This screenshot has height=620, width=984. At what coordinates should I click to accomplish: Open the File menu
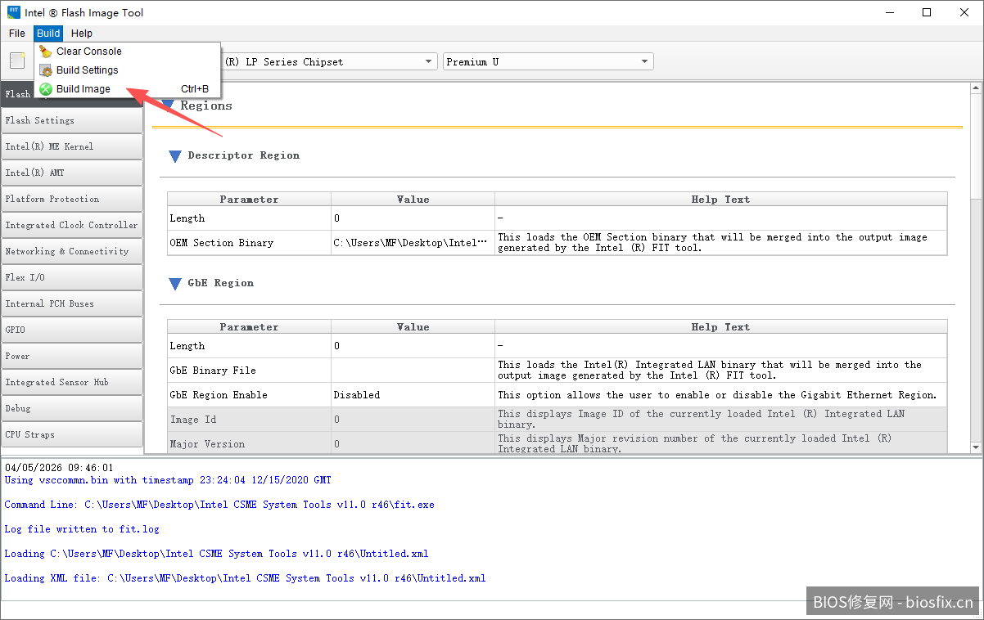pos(17,34)
